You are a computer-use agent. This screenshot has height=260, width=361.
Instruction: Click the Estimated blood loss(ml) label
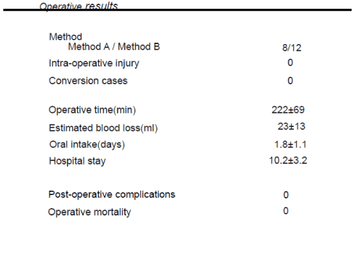103,128
